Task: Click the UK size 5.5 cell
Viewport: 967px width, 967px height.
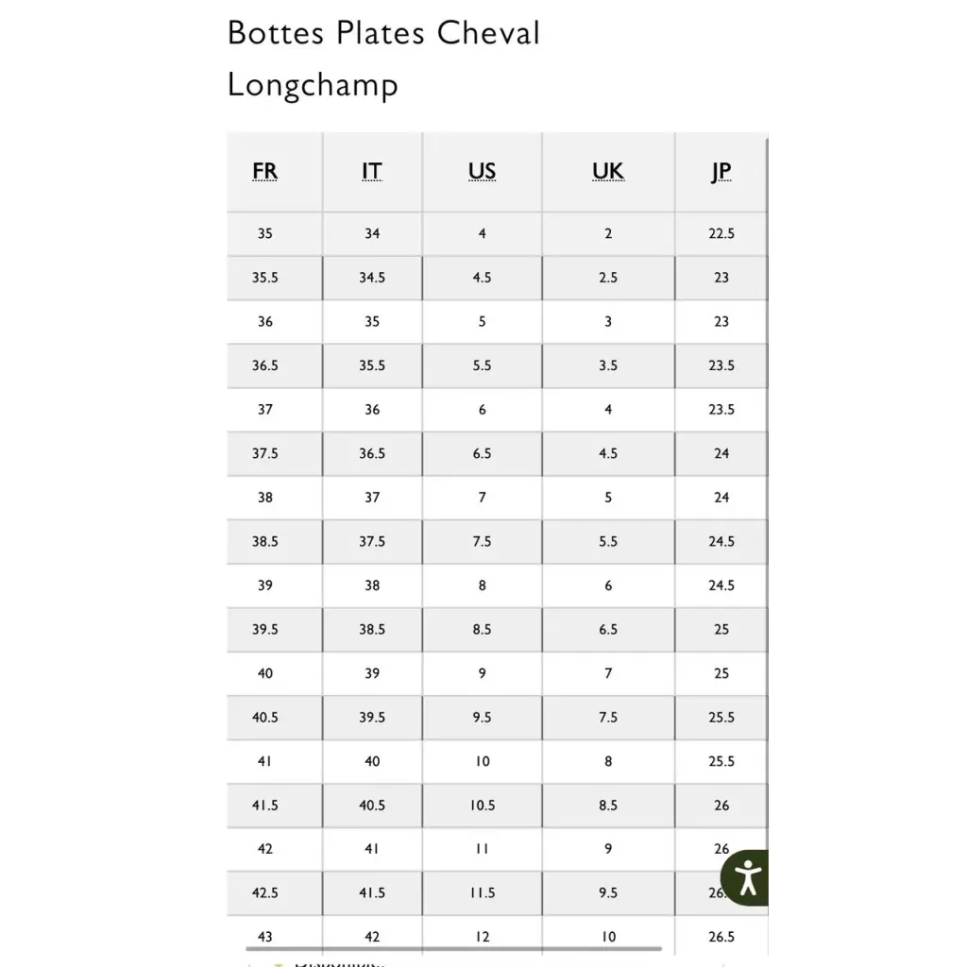Action: pos(608,541)
